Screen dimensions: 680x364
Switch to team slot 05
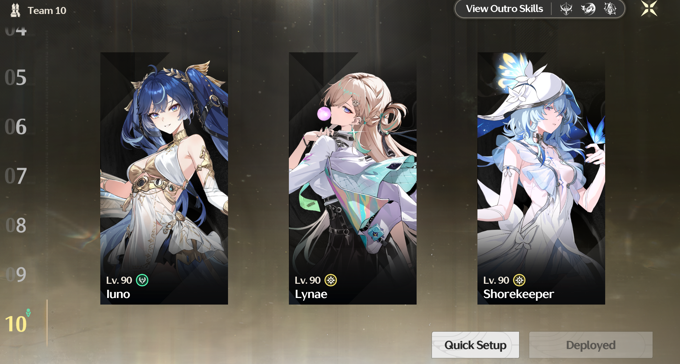coord(16,77)
